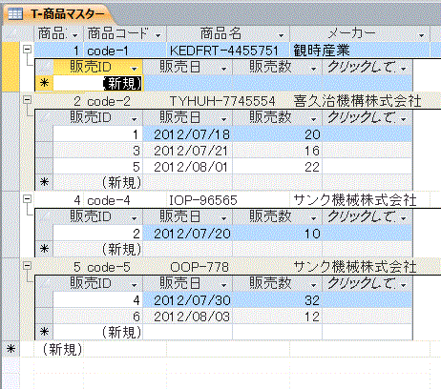Click the sales count cell 20
Image resolution: width=441 pixels, height=389 pixels.
click(277, 134)
